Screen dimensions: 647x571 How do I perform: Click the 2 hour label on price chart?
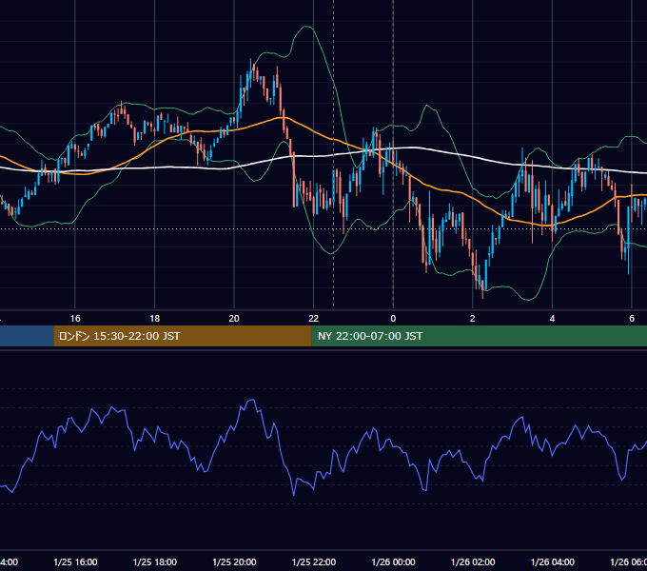point(473,319)
